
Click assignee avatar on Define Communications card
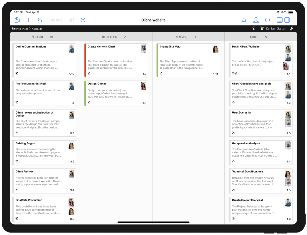[72, 49]
